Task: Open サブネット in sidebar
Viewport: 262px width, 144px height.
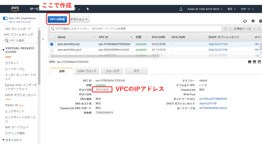Action: coord(12,63)
